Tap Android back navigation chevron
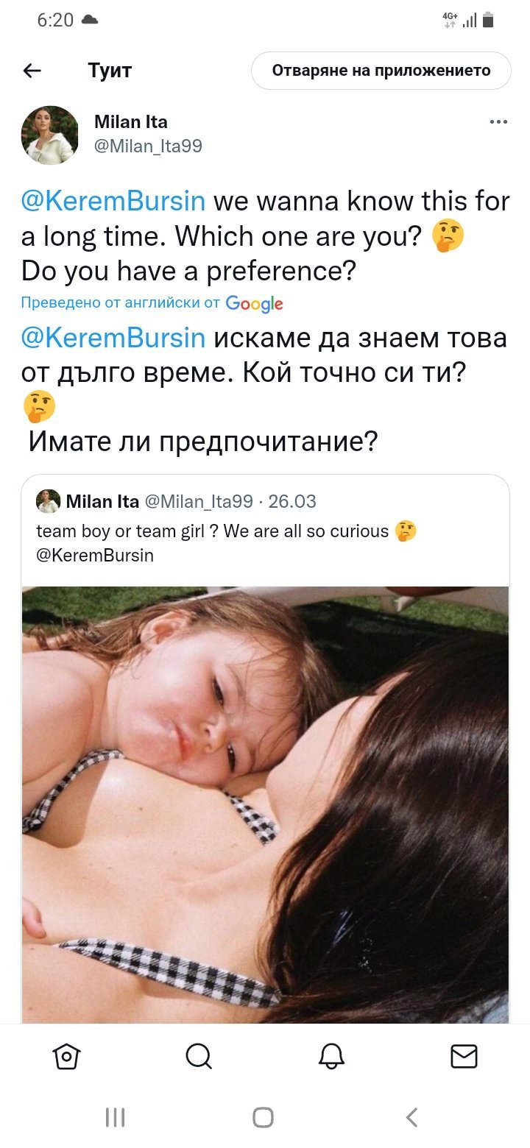Viewport: 530px width, 1148px height. pyautogui.click(x=412, y=1117)
